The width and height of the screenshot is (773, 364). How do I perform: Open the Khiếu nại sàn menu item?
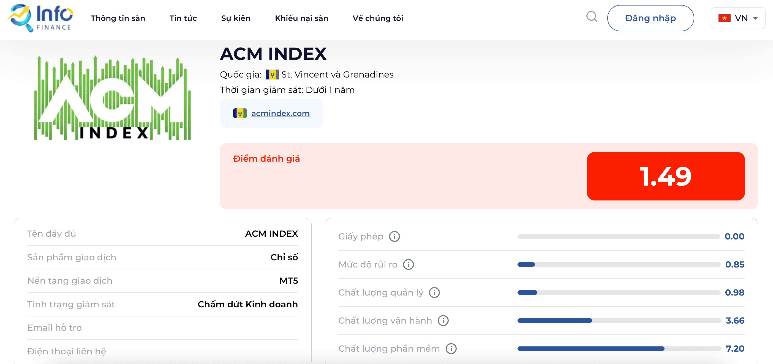coord(301,18)
